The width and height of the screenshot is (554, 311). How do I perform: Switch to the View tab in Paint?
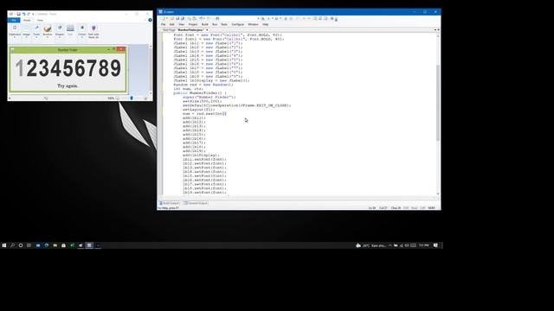pyautogui.click(x=40, y=20)
